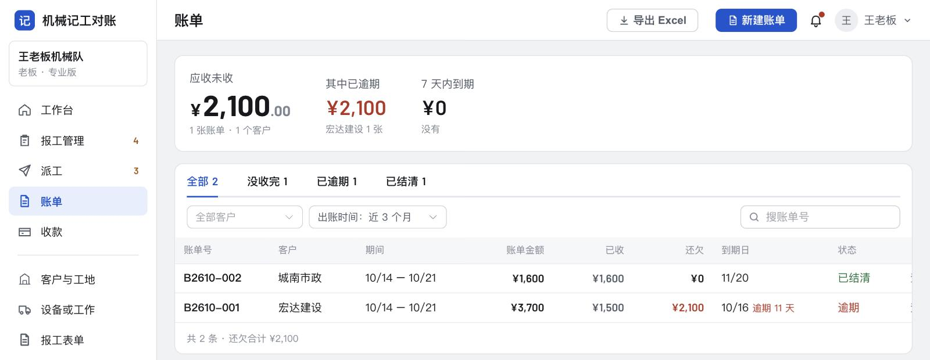Click due date 10/16
930x360 pixels.
pos(735,308)
